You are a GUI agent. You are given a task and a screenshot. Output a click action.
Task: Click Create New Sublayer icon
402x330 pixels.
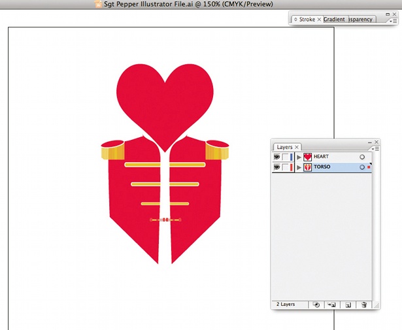tap(332, 305)
